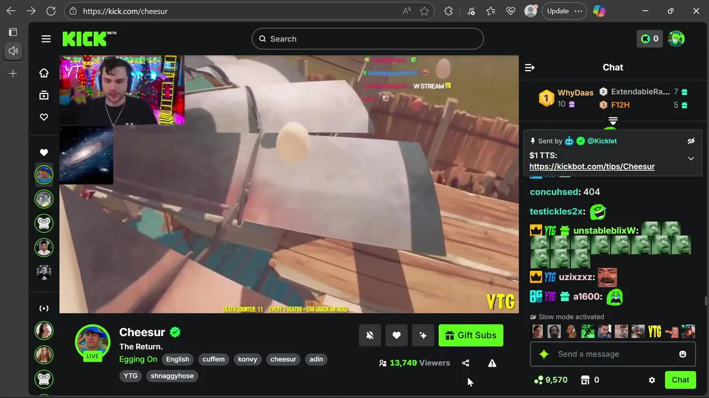Add page to browser favorites star
The width and height of the screenshot is (709, 398).
(424, 11)
